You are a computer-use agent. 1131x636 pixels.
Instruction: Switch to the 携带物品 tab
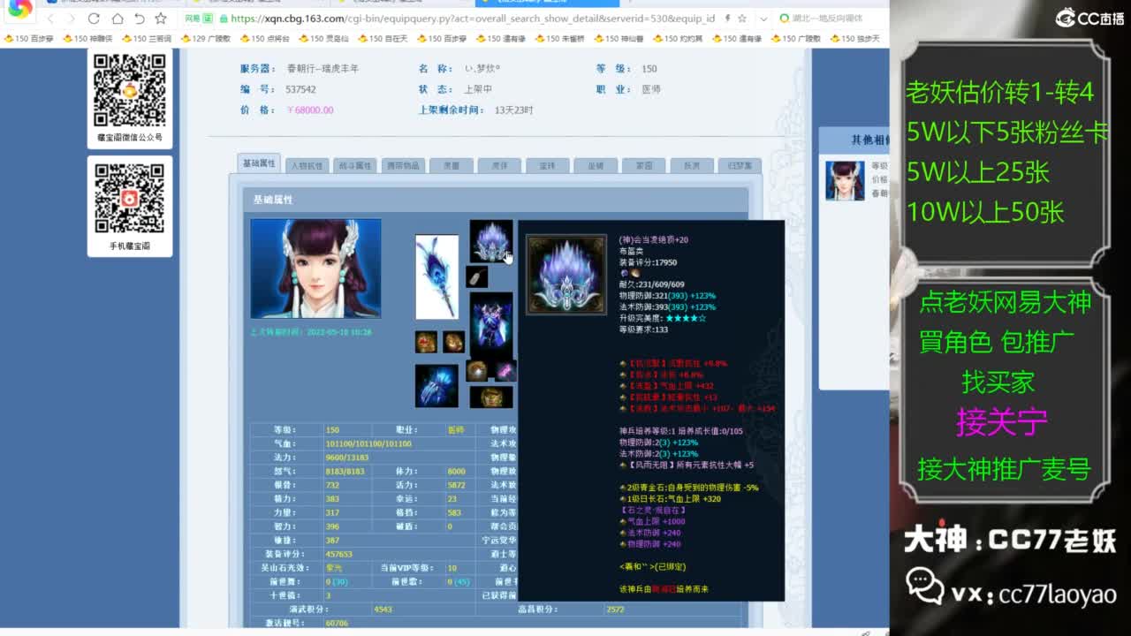click(403, 165)
